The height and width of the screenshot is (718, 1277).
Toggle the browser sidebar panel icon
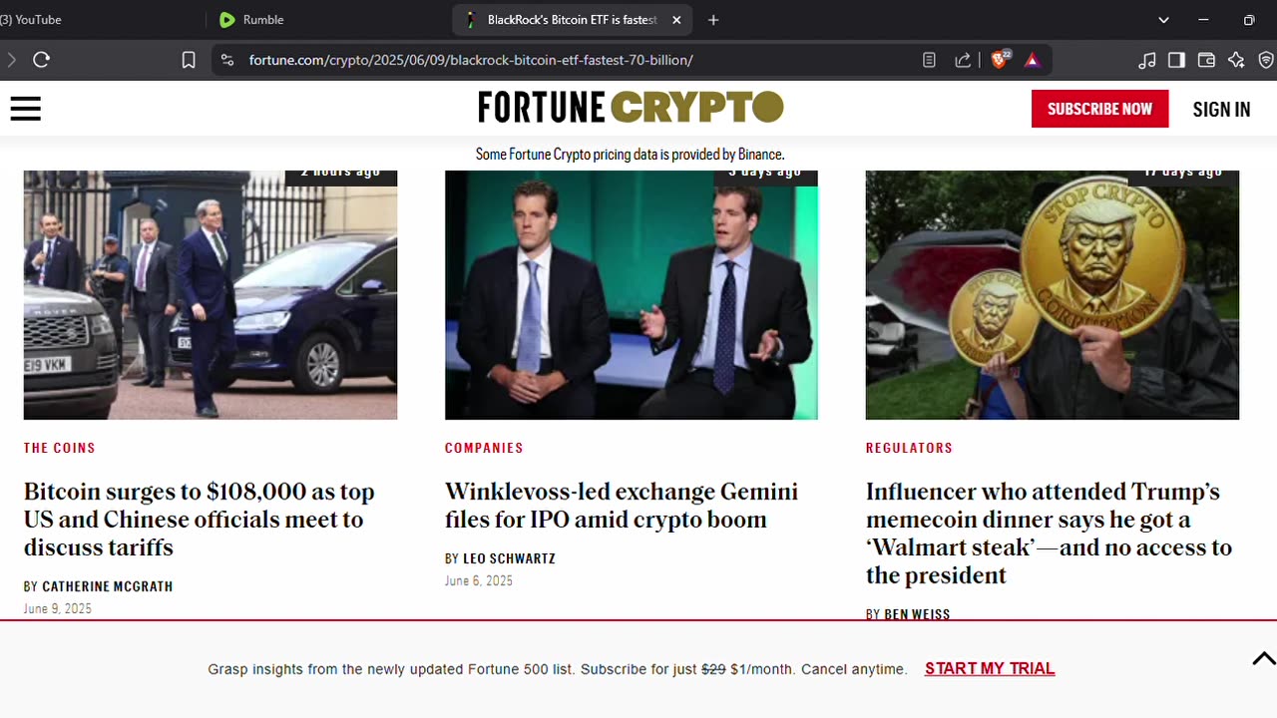[x=1176, y=60]
